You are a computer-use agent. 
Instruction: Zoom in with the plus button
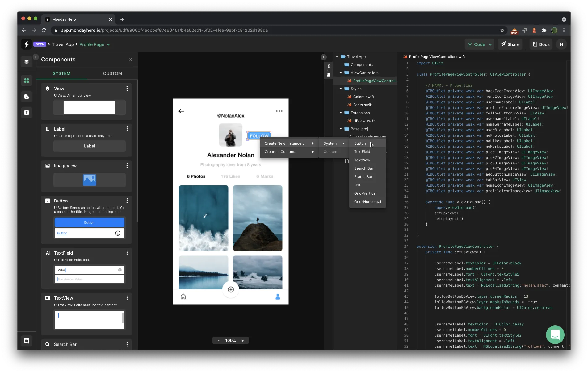click(x=243, y=341)
